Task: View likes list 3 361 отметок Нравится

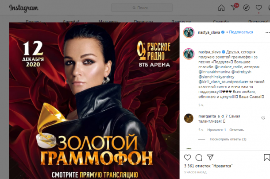Action: (x=208, y=166)
